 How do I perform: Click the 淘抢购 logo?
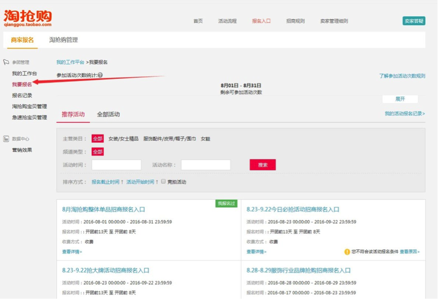tap(27, 18)
